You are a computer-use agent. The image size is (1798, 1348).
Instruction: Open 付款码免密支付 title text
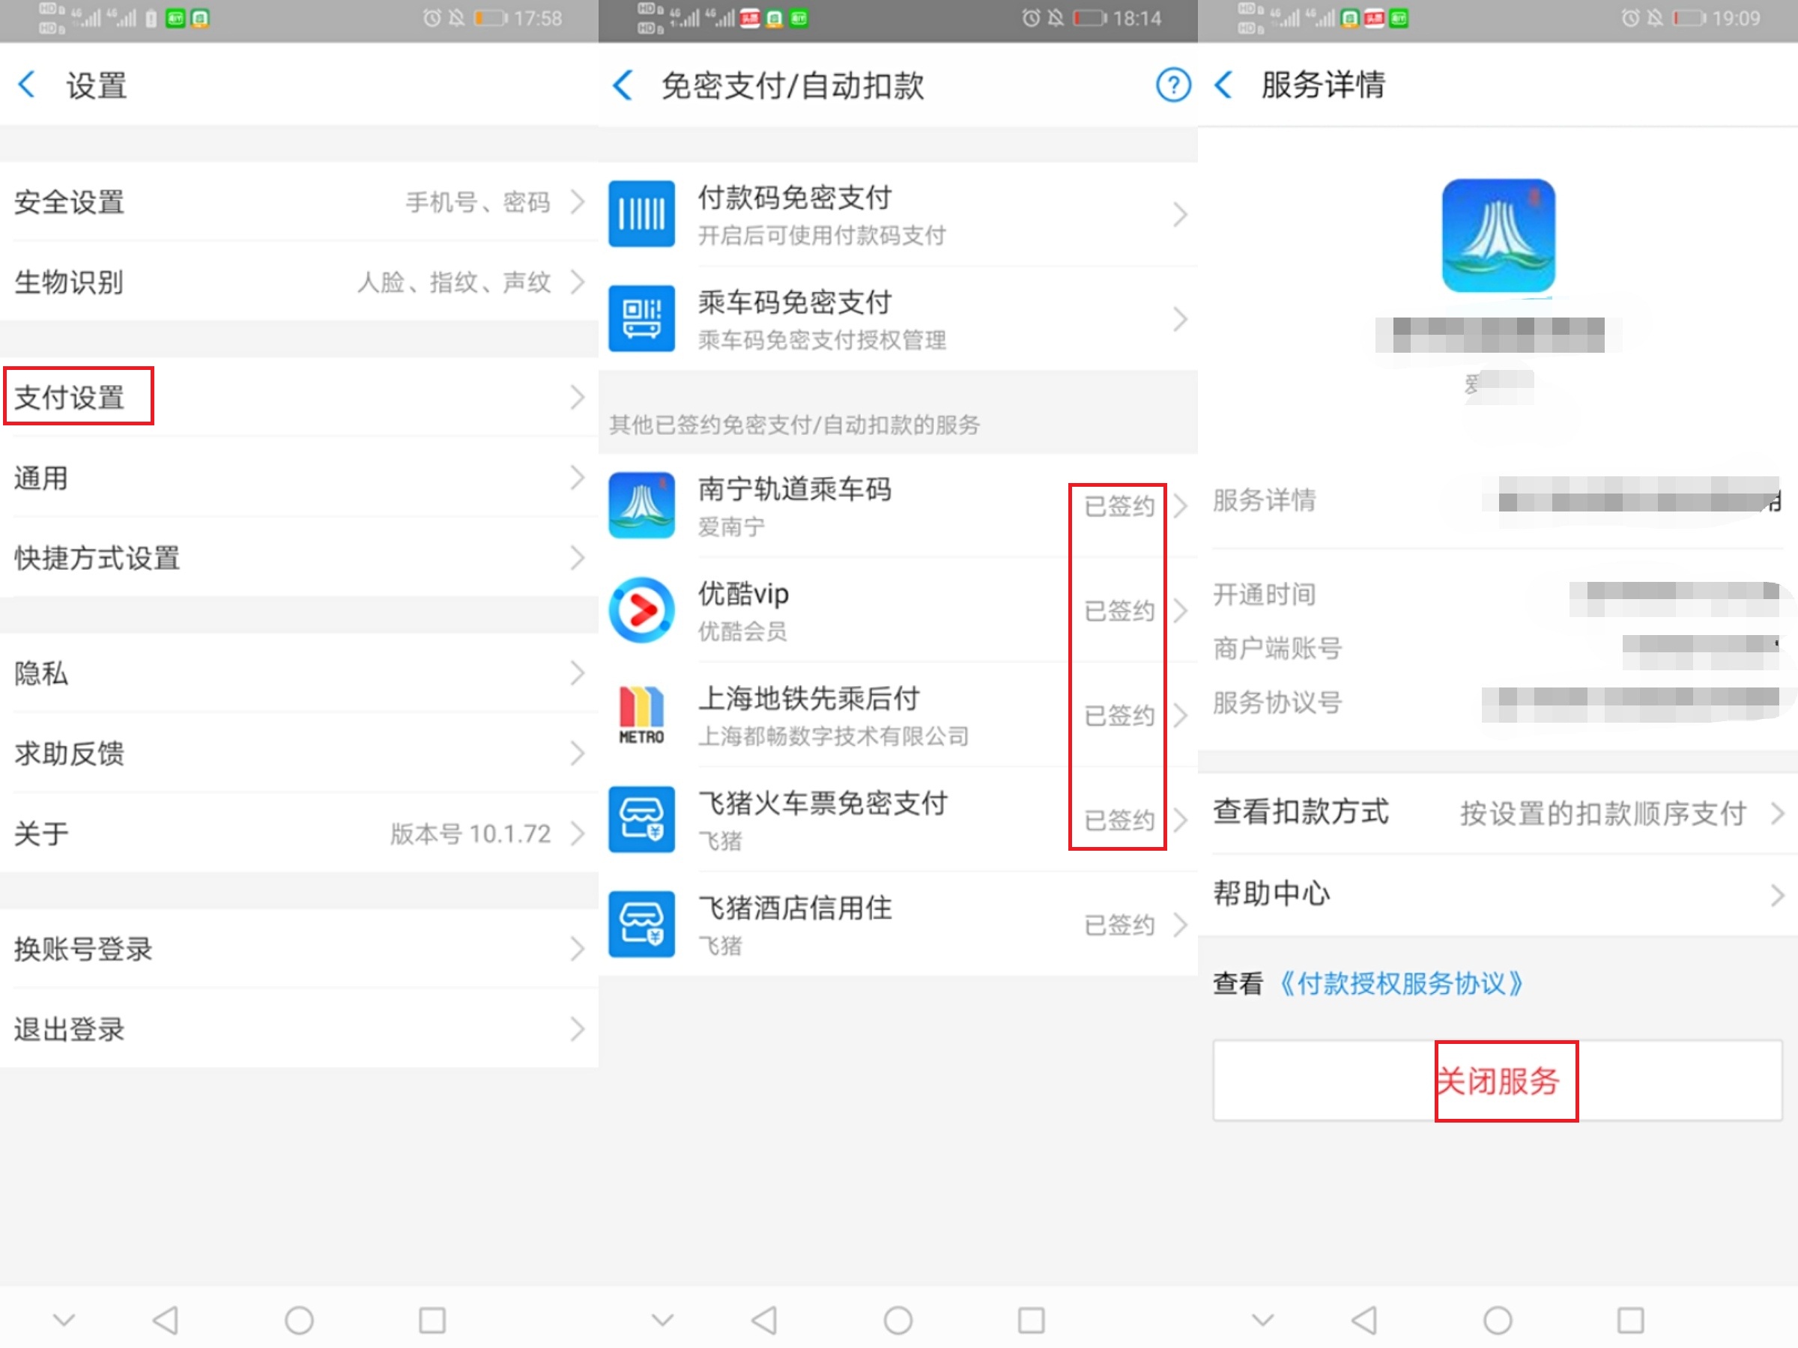[x=795, y=197]
